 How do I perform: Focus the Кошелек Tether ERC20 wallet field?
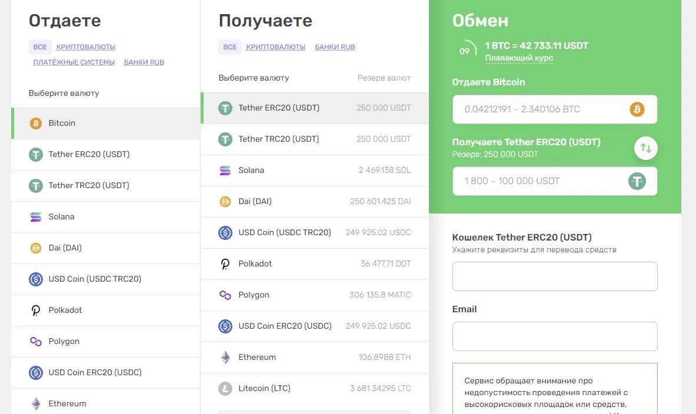tap(554, 276)
